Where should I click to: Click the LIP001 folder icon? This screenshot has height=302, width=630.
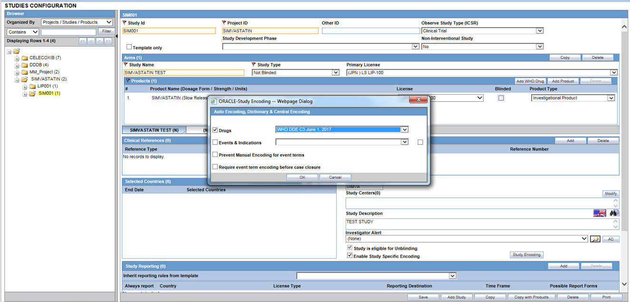click(33, 87)
